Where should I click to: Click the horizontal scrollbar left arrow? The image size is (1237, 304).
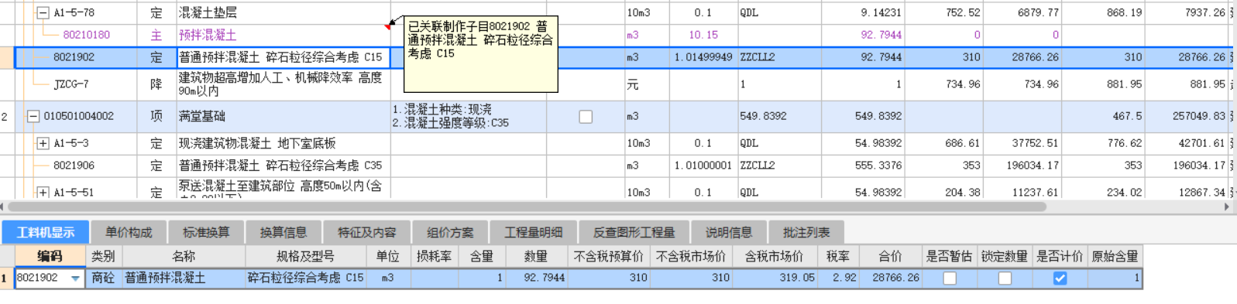[x=3, y=207]
